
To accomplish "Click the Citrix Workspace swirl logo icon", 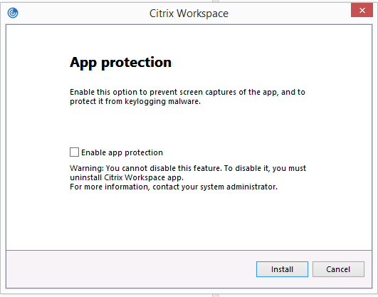I will pos(13,13).
